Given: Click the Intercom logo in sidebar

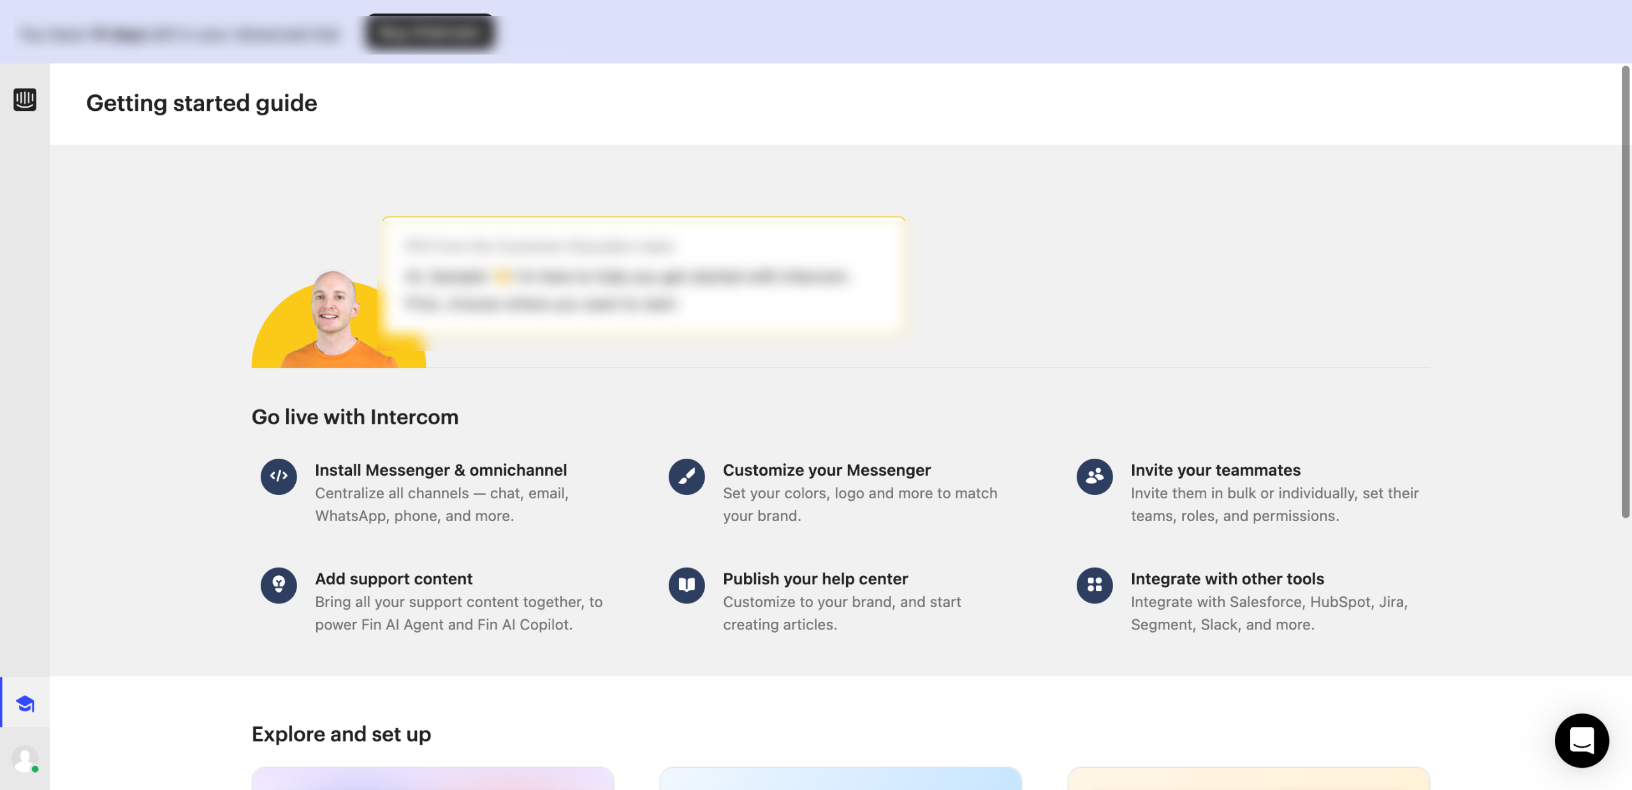Looking at the screenshot, I should click(25, 100).
